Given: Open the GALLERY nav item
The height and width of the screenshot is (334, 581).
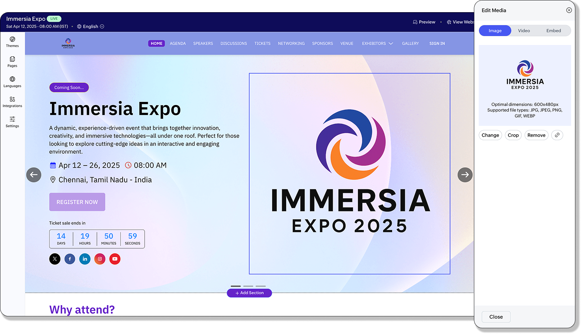Looking at the screenshot, I should 410,44.
